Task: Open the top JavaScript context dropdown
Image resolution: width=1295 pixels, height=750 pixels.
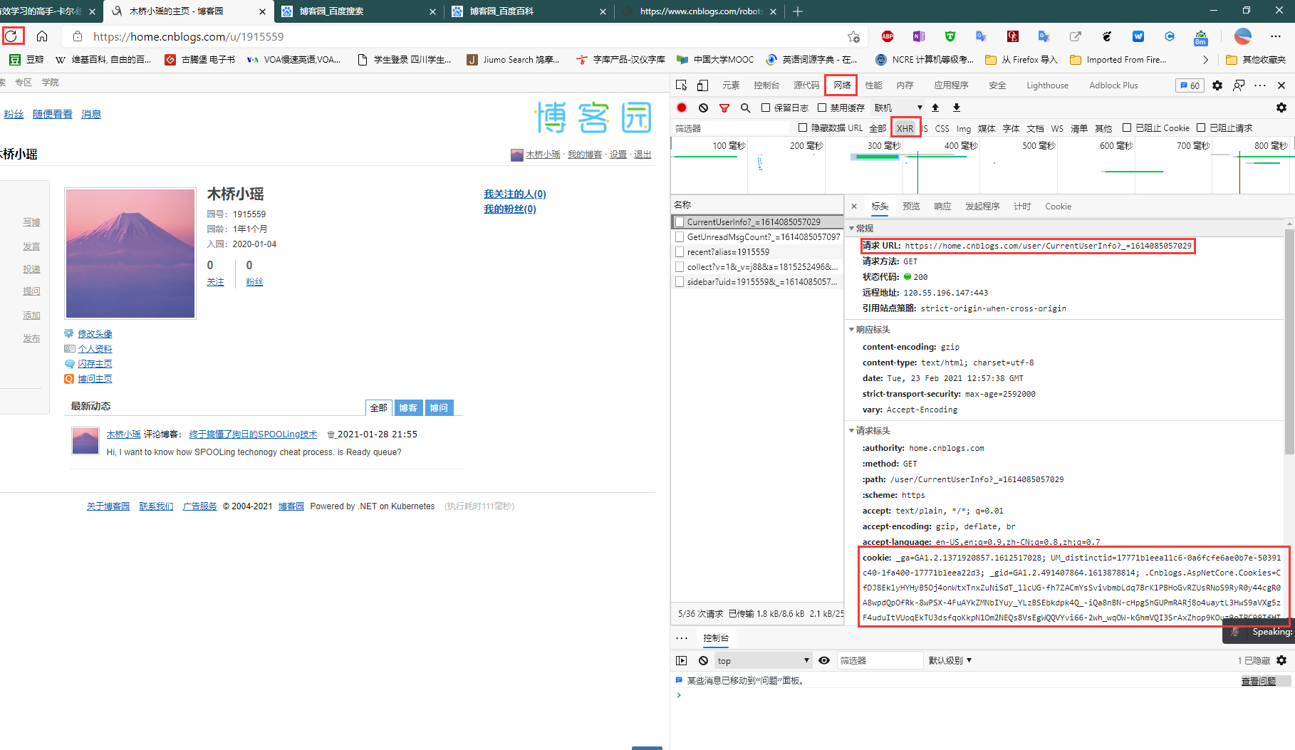Action: [763, 660]
